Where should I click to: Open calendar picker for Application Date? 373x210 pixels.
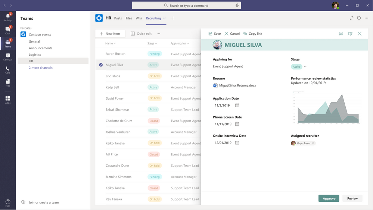[237, 105]
